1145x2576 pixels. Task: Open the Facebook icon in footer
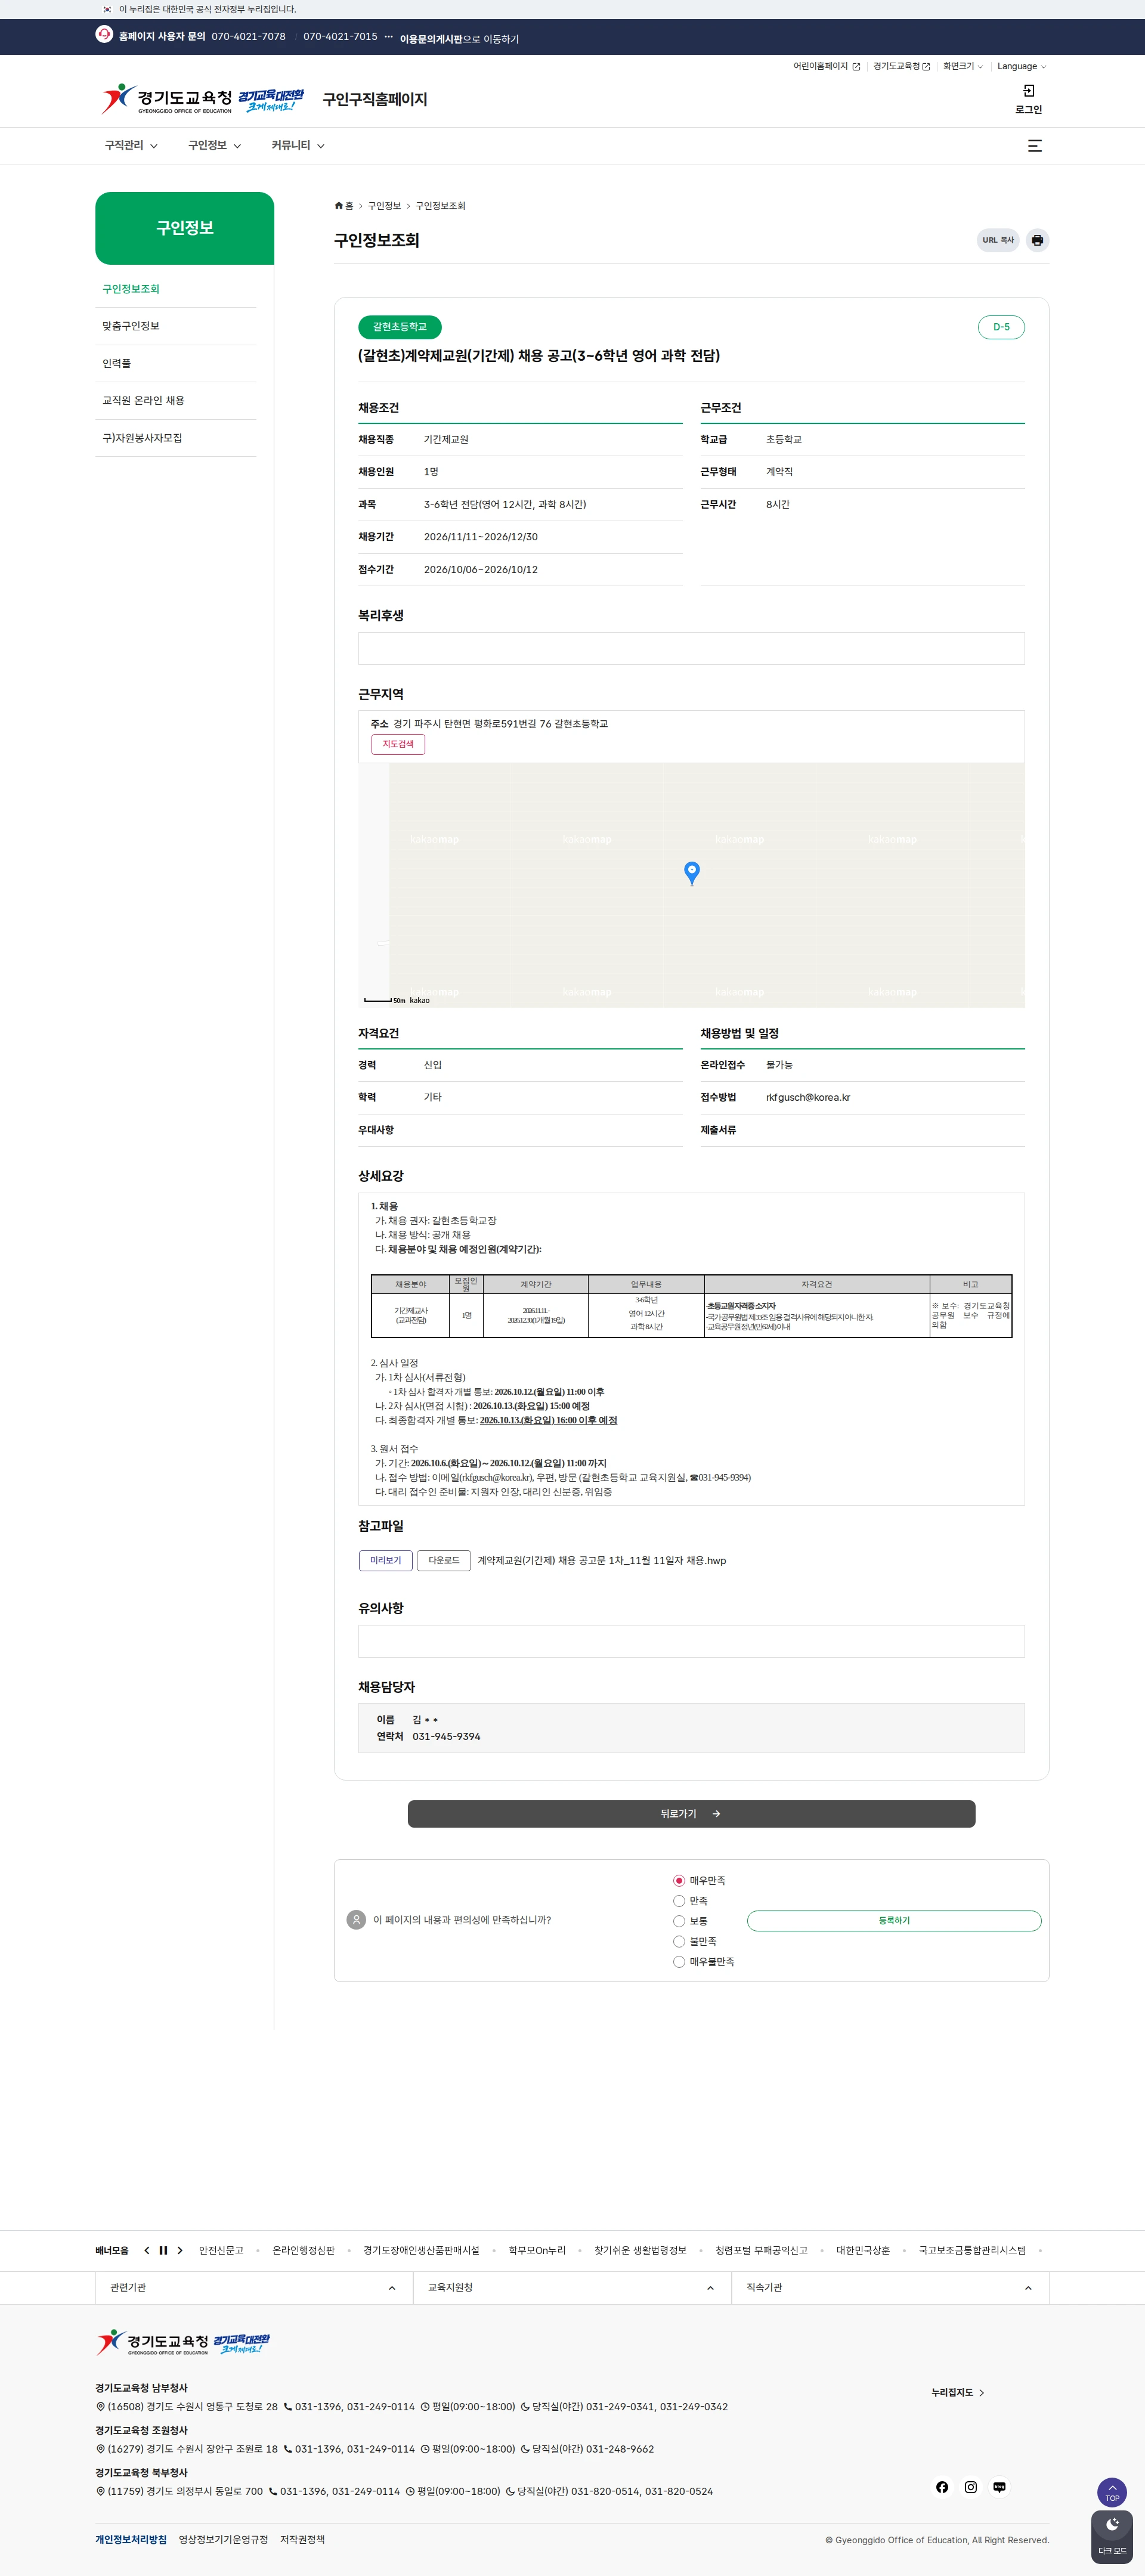942,2487
